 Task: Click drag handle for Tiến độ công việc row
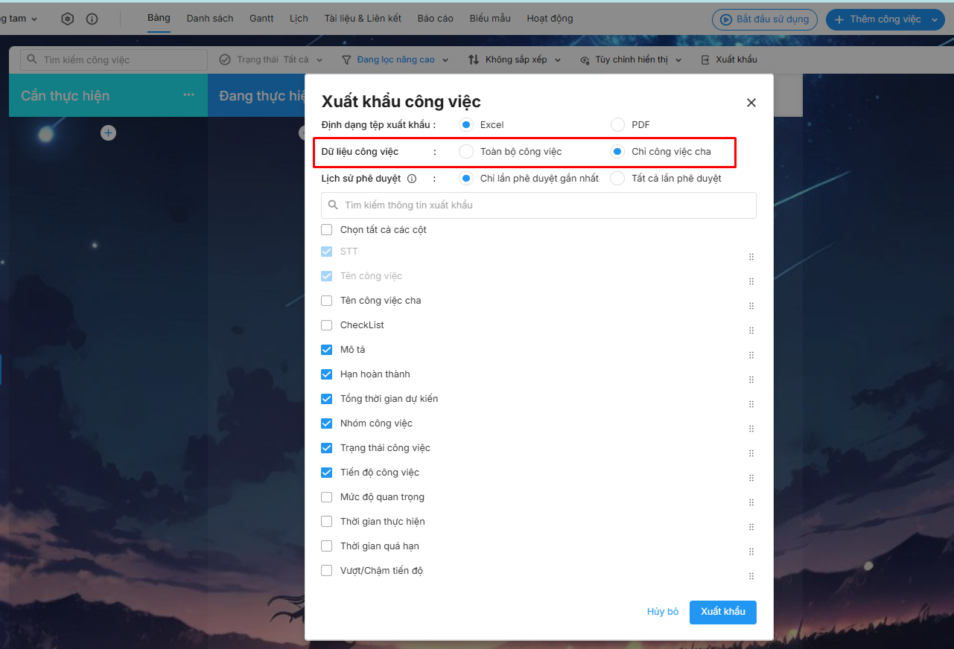(751, 478)
